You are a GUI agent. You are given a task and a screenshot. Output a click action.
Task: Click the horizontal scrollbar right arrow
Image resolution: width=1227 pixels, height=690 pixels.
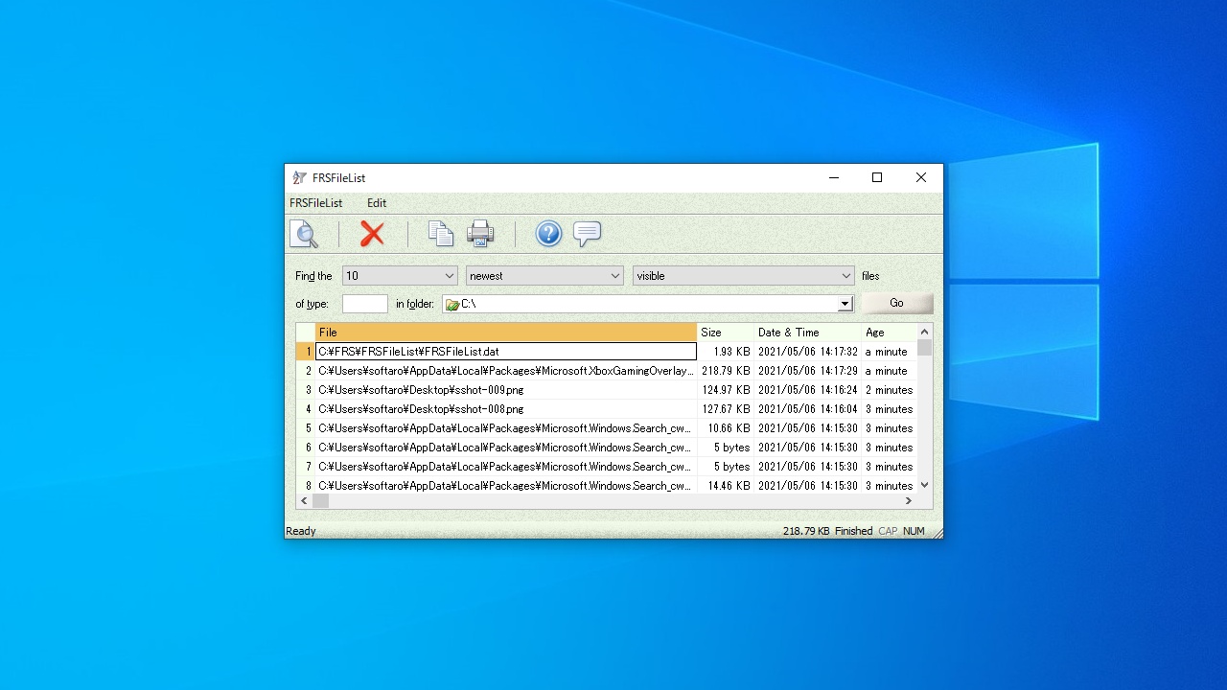(909, 500)
